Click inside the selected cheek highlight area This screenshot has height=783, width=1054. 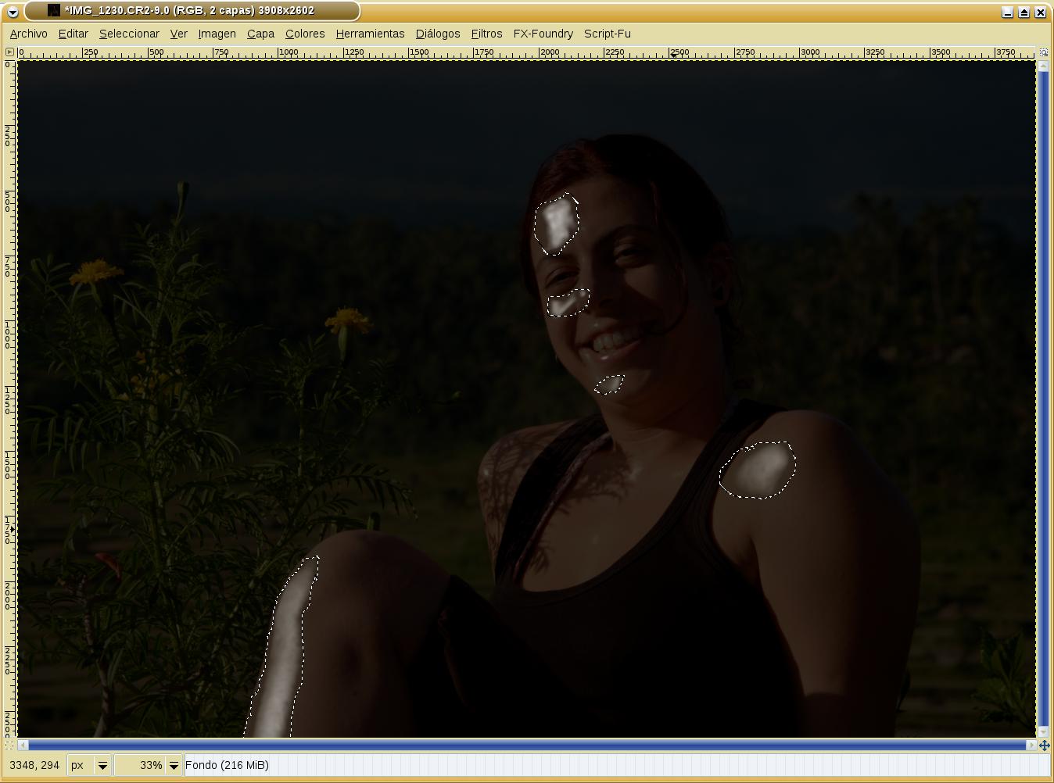pyautogui.click(x=568, y=303)
